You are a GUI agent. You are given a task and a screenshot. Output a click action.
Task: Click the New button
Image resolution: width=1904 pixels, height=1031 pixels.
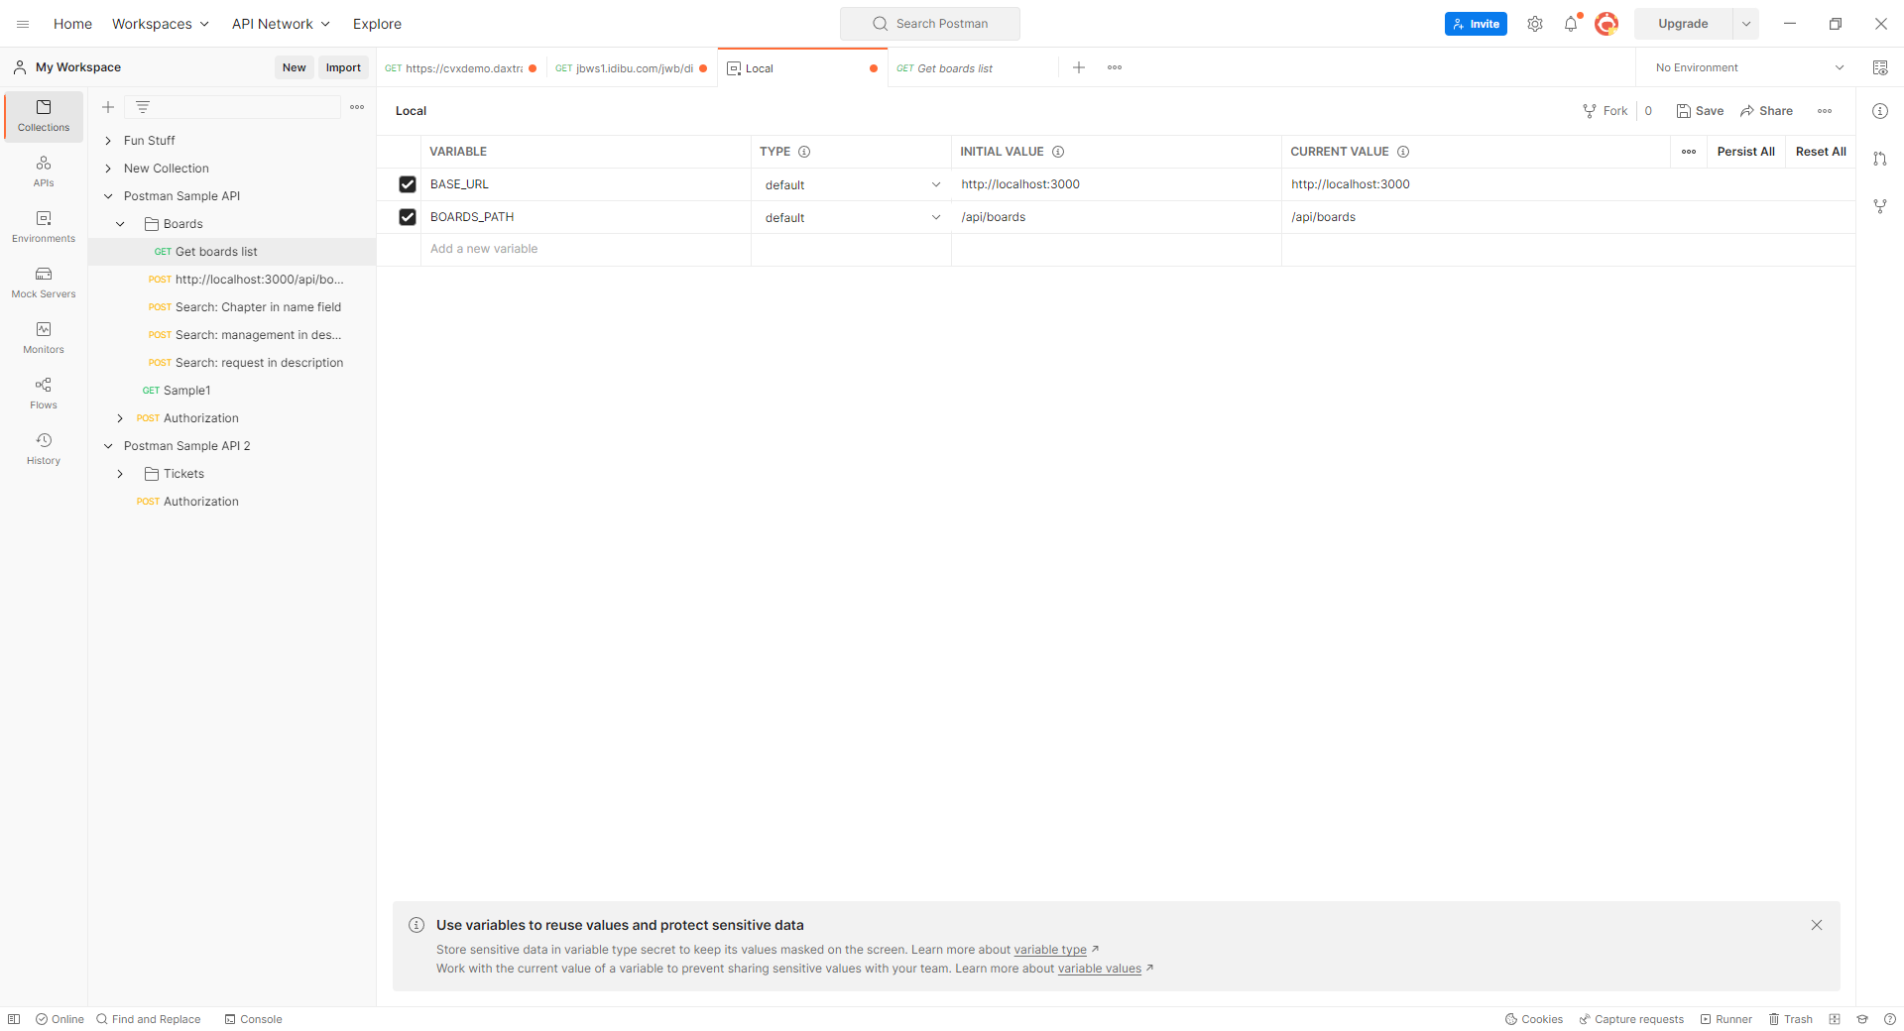294,67
